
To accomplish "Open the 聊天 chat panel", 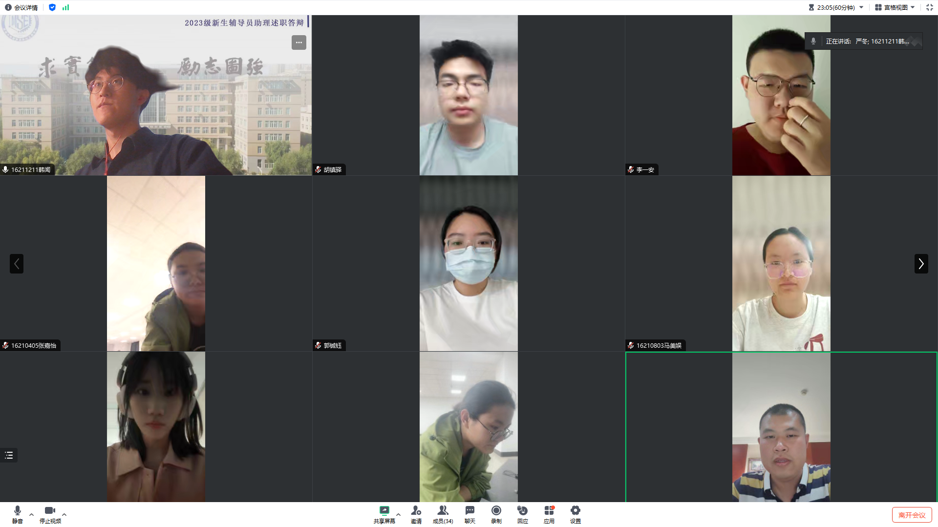I will click(x=469, y=514).
